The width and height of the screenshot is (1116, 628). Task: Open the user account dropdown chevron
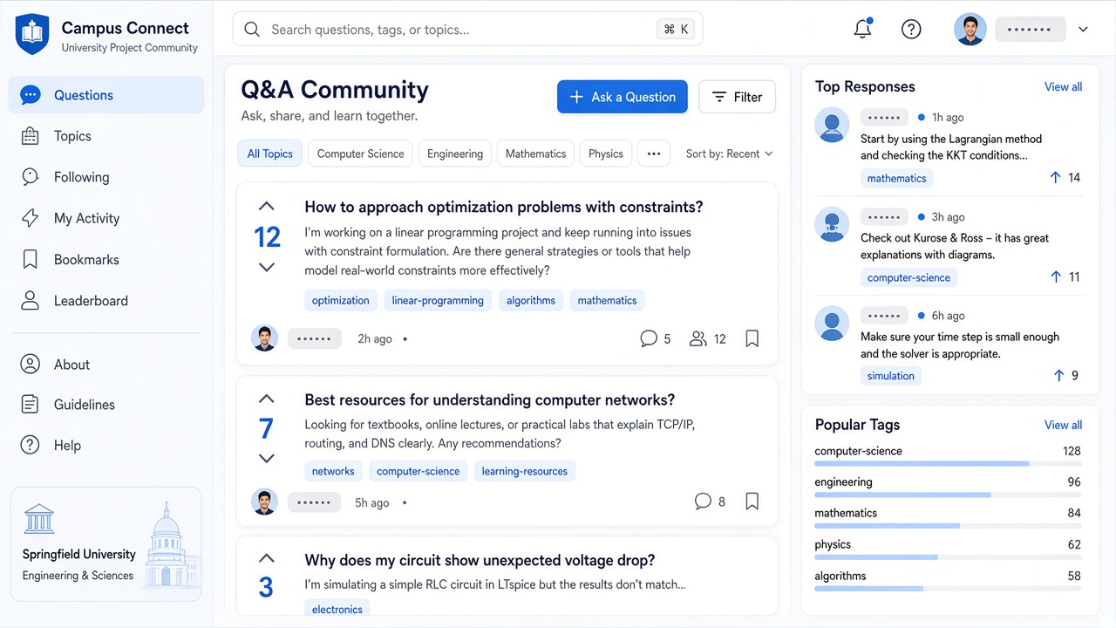(1083, 29)
